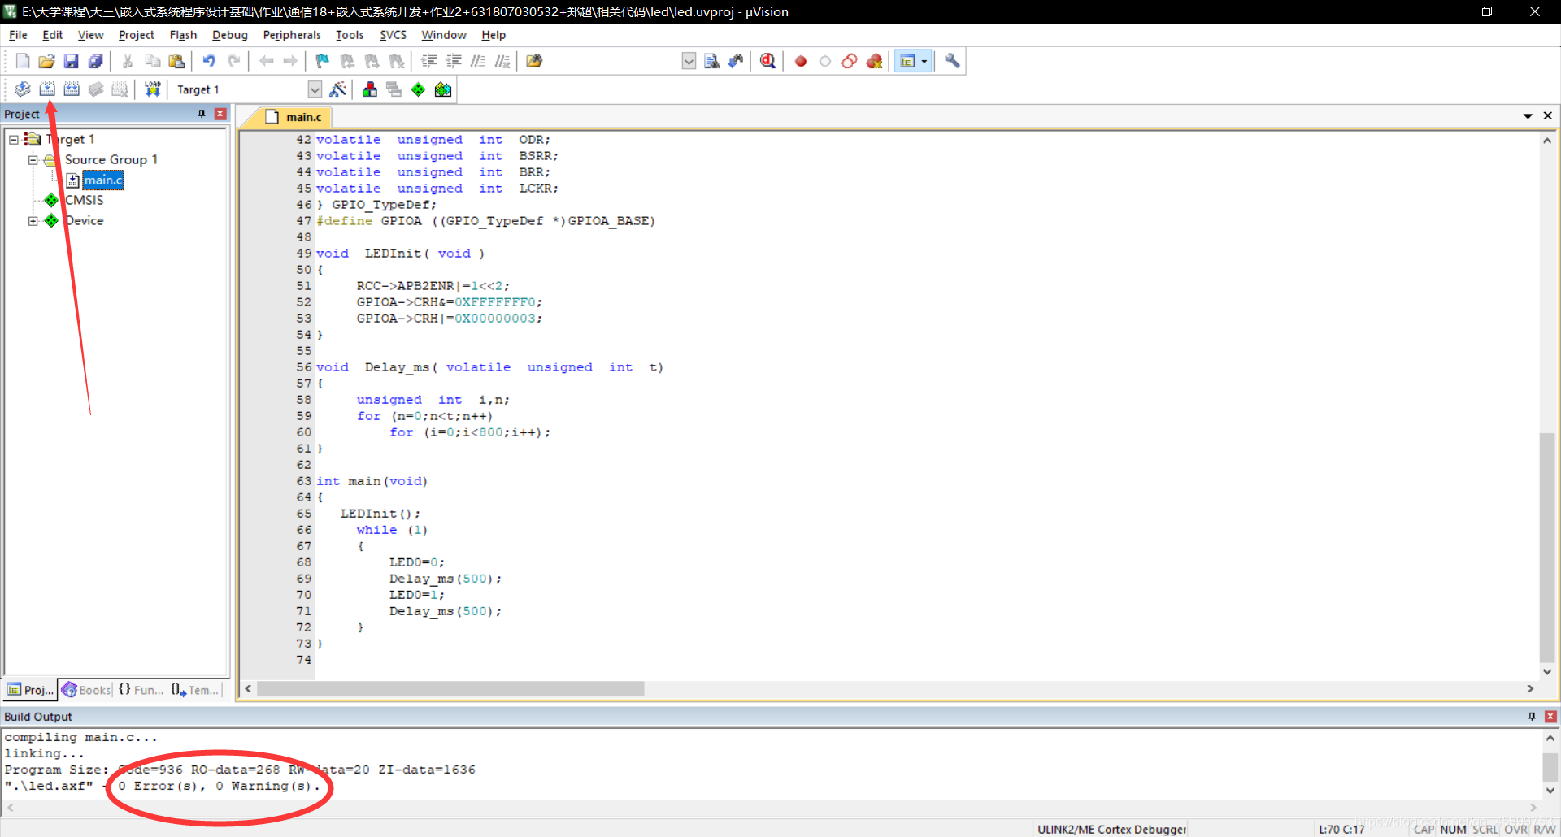1561x837 pixels.
Task: Click the Open file folder icon
Action: point(47,61)
